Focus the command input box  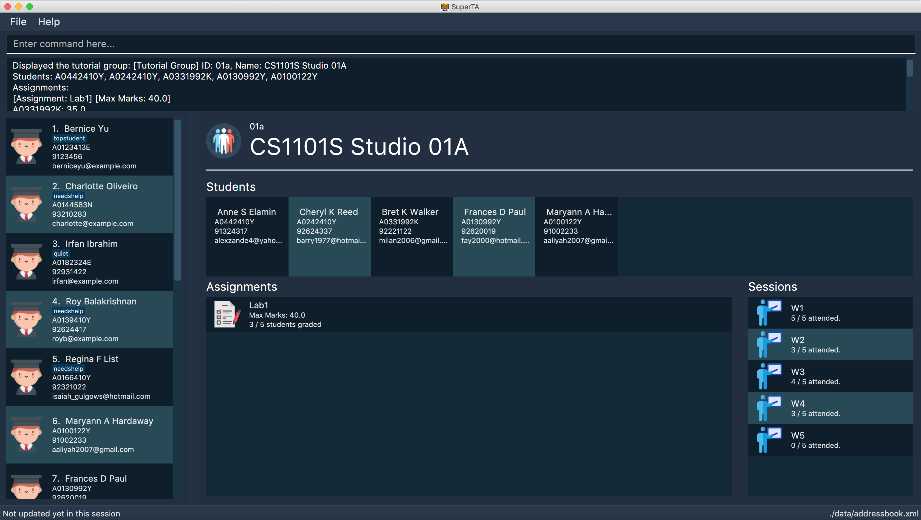pos(460,44)
